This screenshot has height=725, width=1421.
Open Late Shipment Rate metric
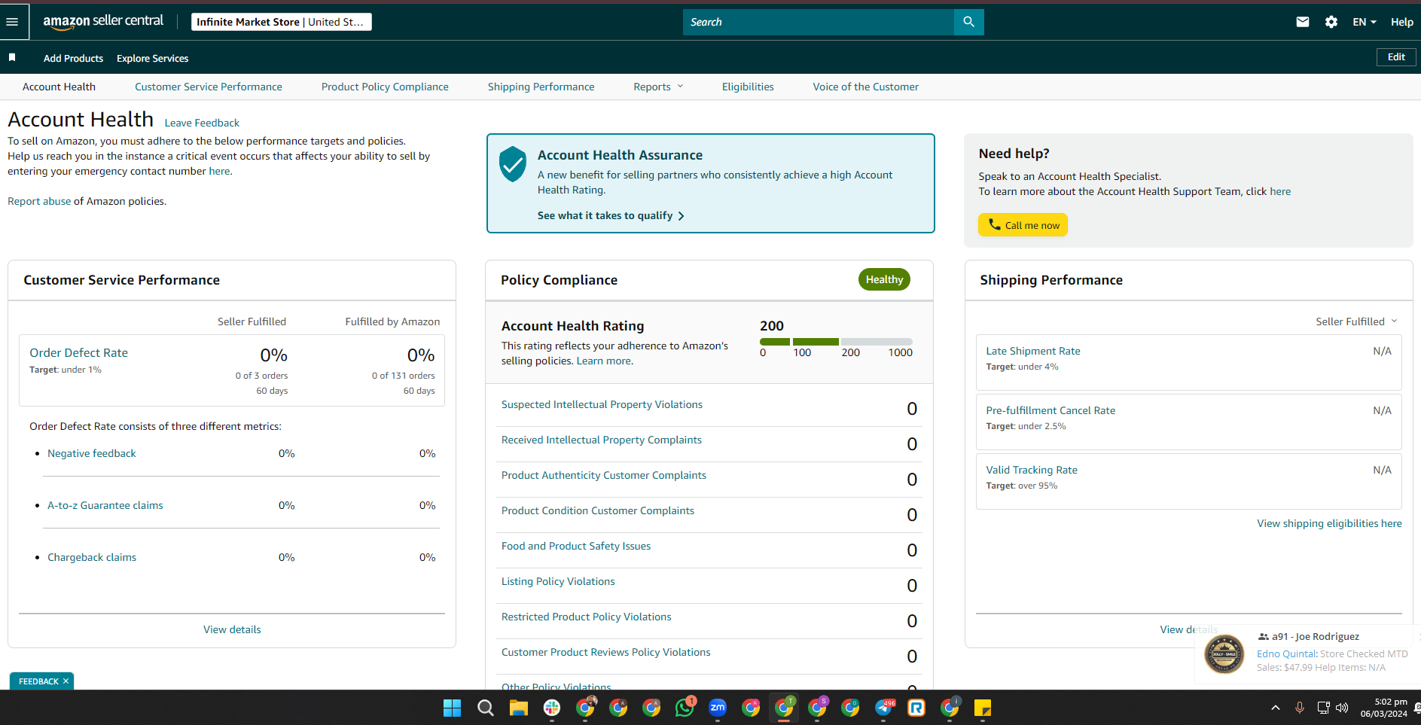[x=1033, y=351]
